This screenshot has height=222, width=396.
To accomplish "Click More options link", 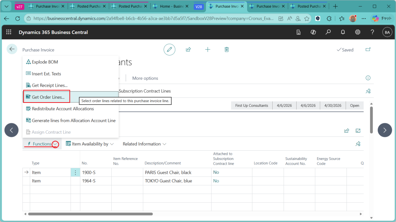I will coord(145,78).
